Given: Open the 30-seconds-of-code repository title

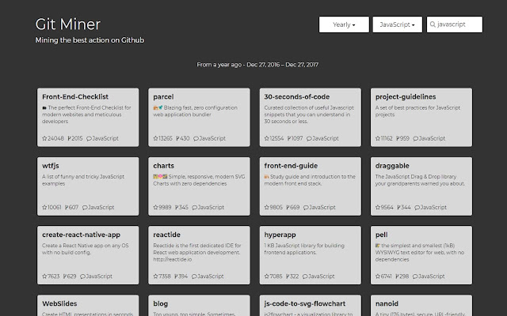Looking at the screenshot, I should click(297, 96).
